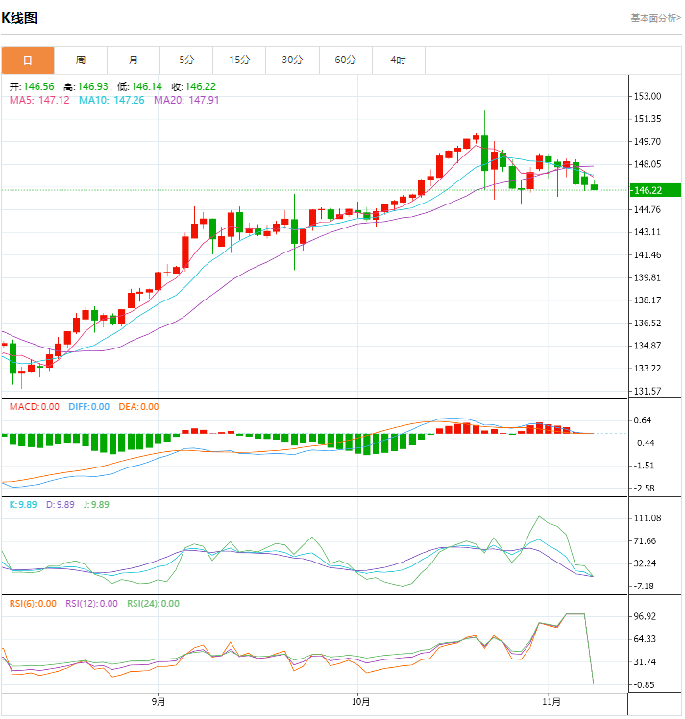
Task: Switch to the 4时 chart tab
Action: [398, 60]
